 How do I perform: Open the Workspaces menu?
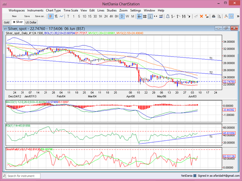17,10
